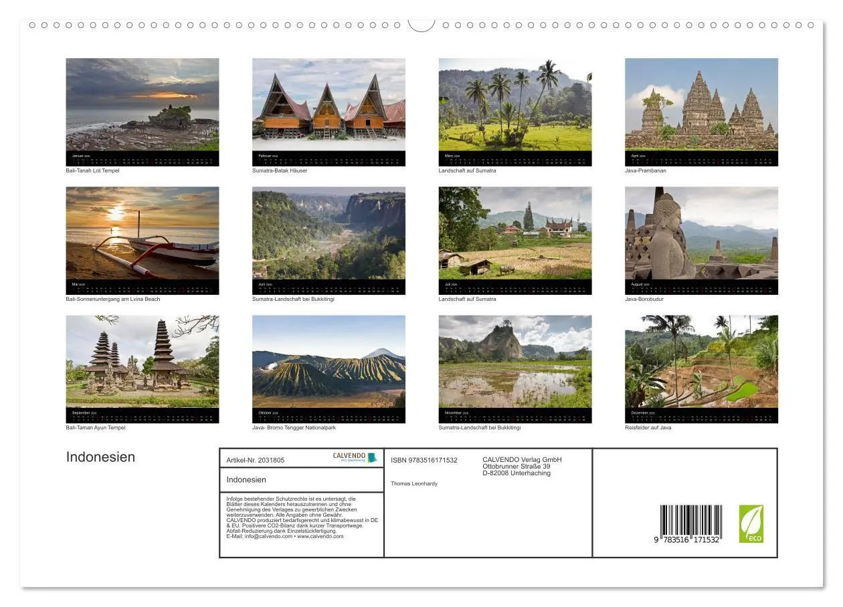Click the caption 'Java-Borobudur'
Viewport: 843px width, 607px height.
tap(644, 299)
